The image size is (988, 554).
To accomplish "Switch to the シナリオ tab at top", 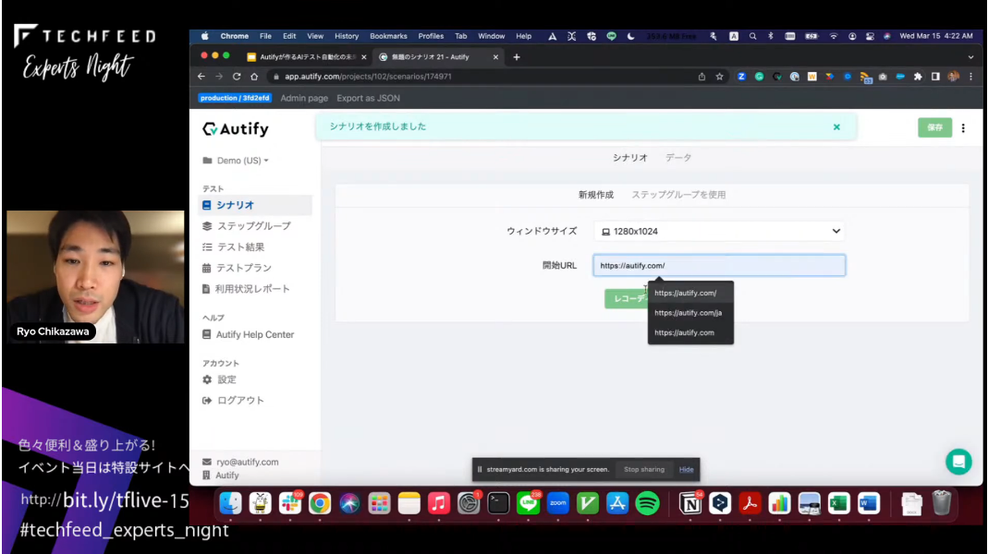I will click(x=630, y=157).
